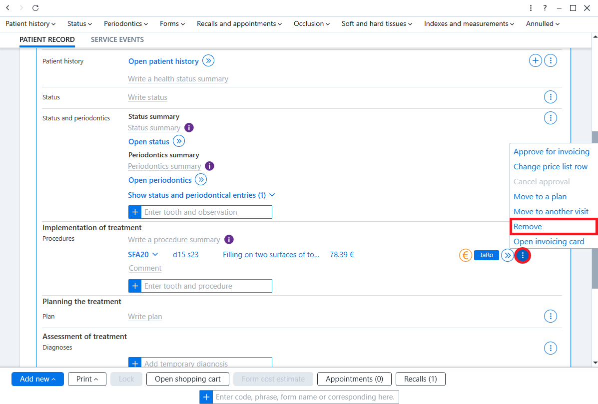The height and width of the screenshot is (404, 598).
Task: Switch to SERVICE EVENTS tab
Action: 117,39
